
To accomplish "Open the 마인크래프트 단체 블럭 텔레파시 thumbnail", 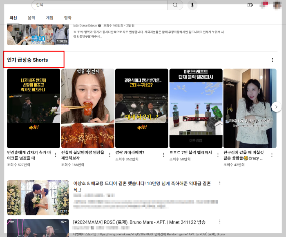I will [196, 108].
